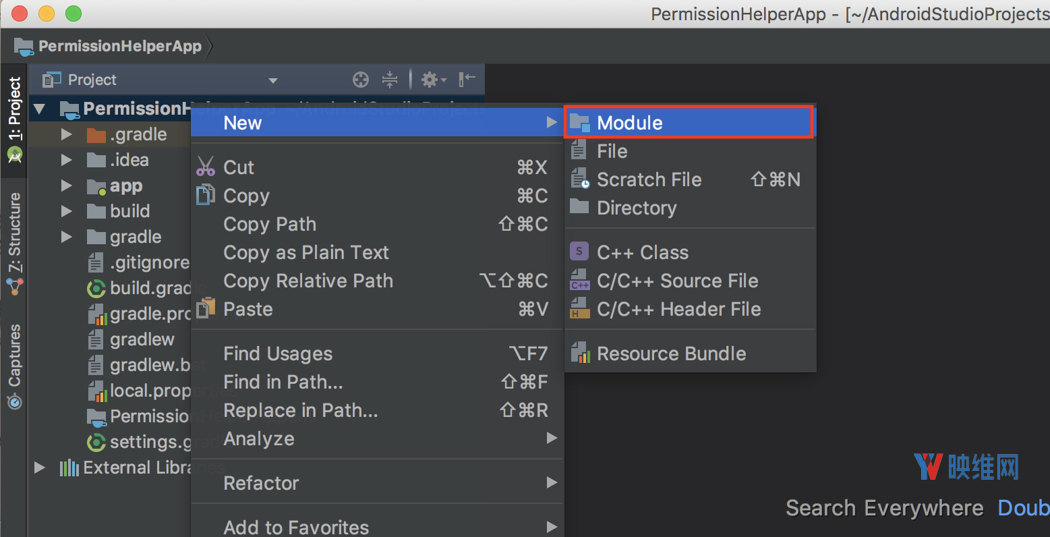
Task: Click the Collapse All icon in Project panel
Action: [x=390, y=80]
